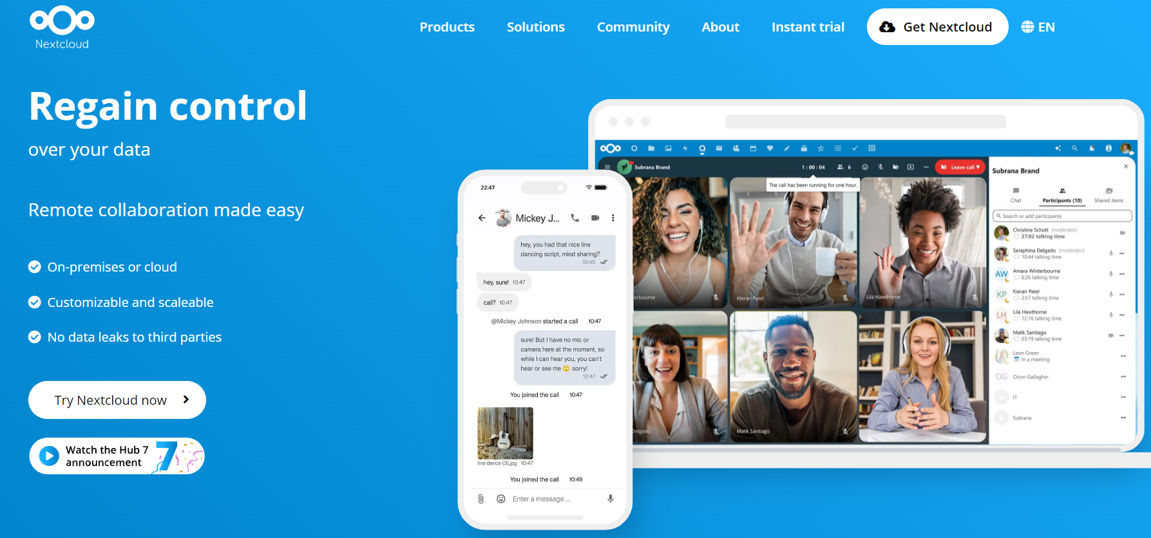Click the Try Nextcloud now button
The image size is (1151, 538).
coord(117,400)
